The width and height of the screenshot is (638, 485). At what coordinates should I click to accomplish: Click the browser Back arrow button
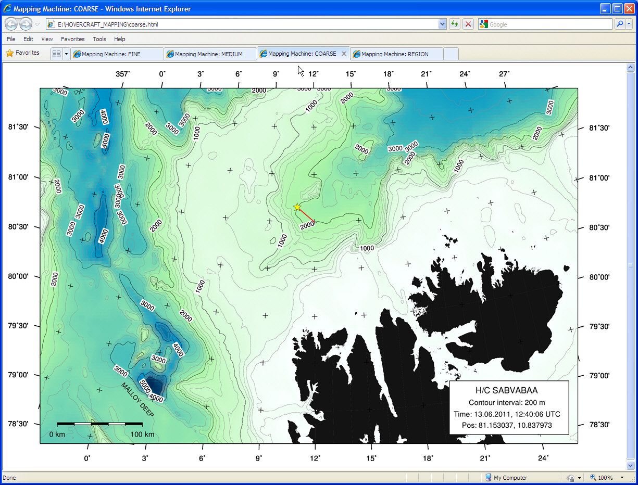point(11,24)
